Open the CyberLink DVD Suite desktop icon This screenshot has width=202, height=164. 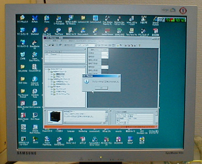(x=35, y=81)
